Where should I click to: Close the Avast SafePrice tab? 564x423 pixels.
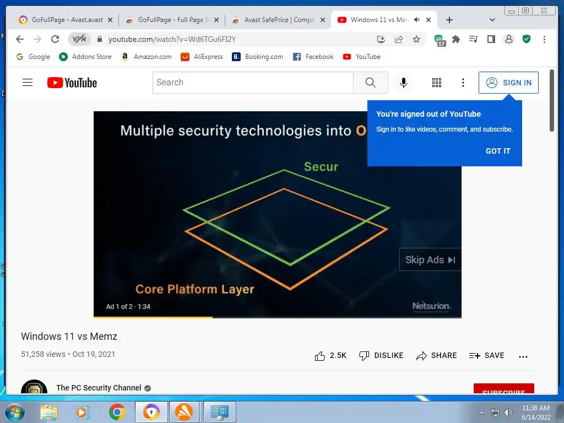tap(323, 20)
